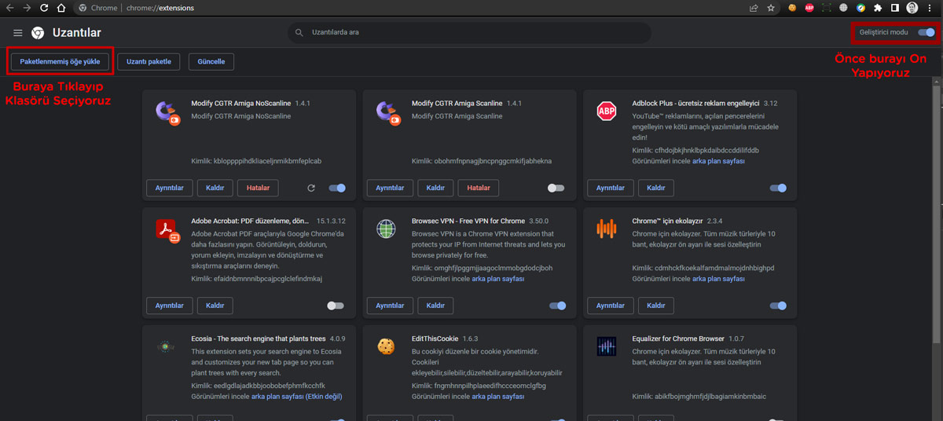The height and width of the screenshot is (421, 943).
Task: Click Paketlenmemiş öğe yükle button
Action: point(60,61)
